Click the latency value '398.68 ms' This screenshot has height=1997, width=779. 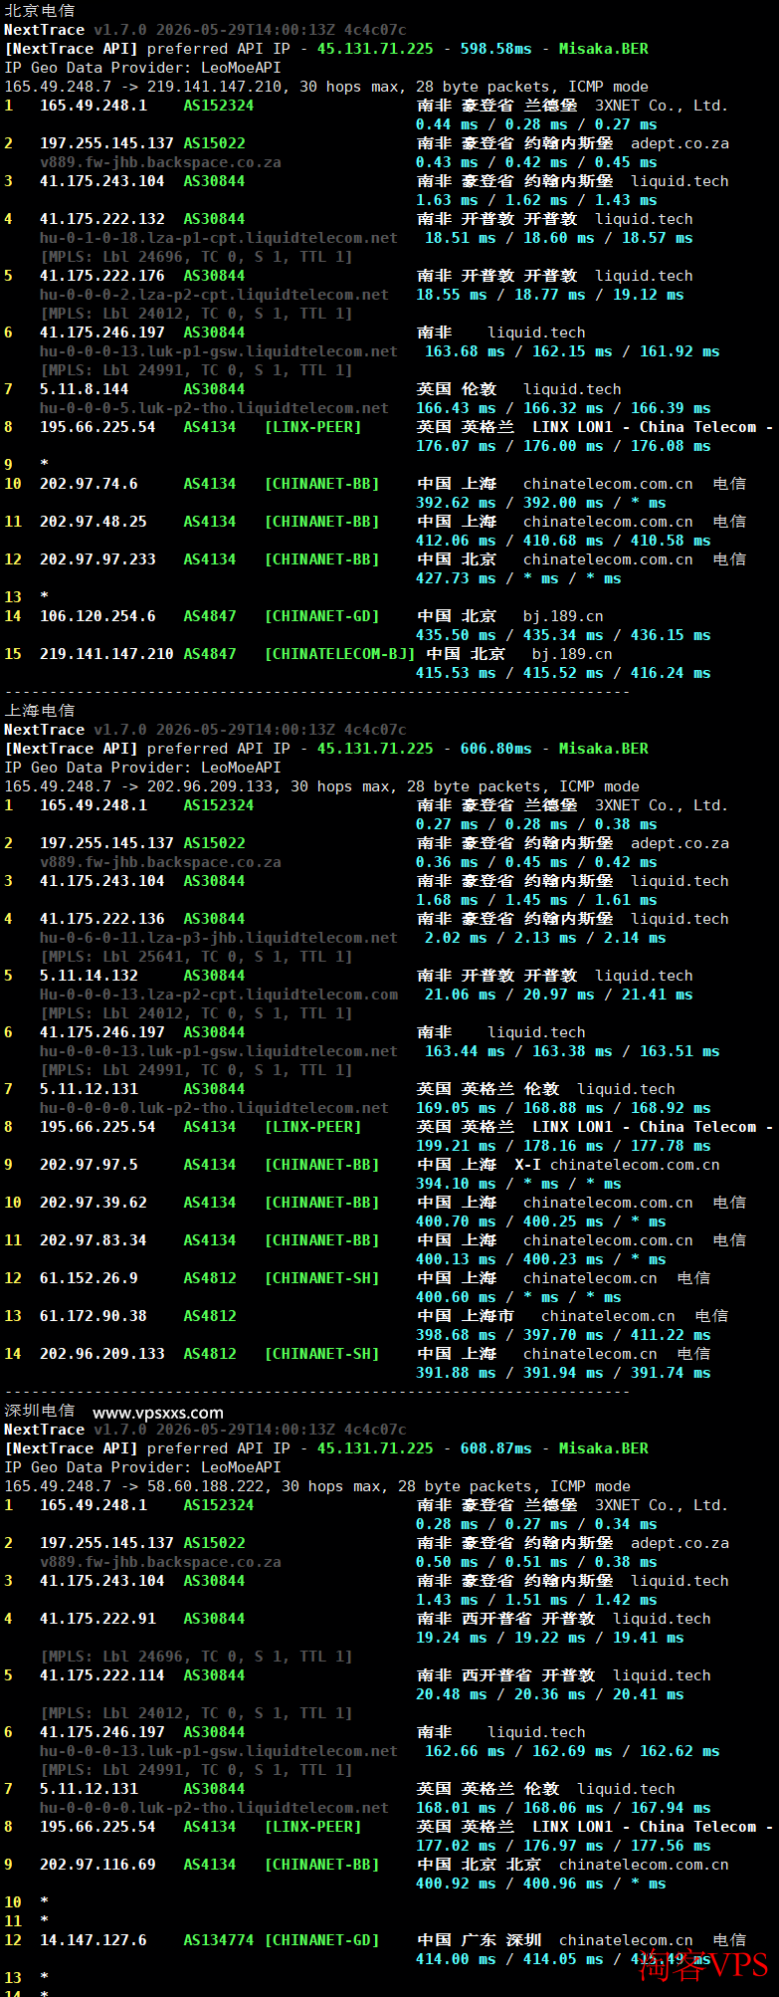click(x=456, y=1335)
